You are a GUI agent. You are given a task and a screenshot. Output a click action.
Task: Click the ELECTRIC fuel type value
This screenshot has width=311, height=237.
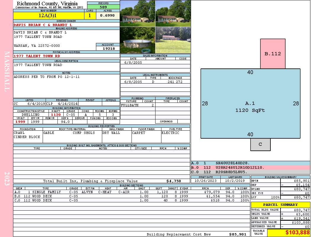coord(170,133)
